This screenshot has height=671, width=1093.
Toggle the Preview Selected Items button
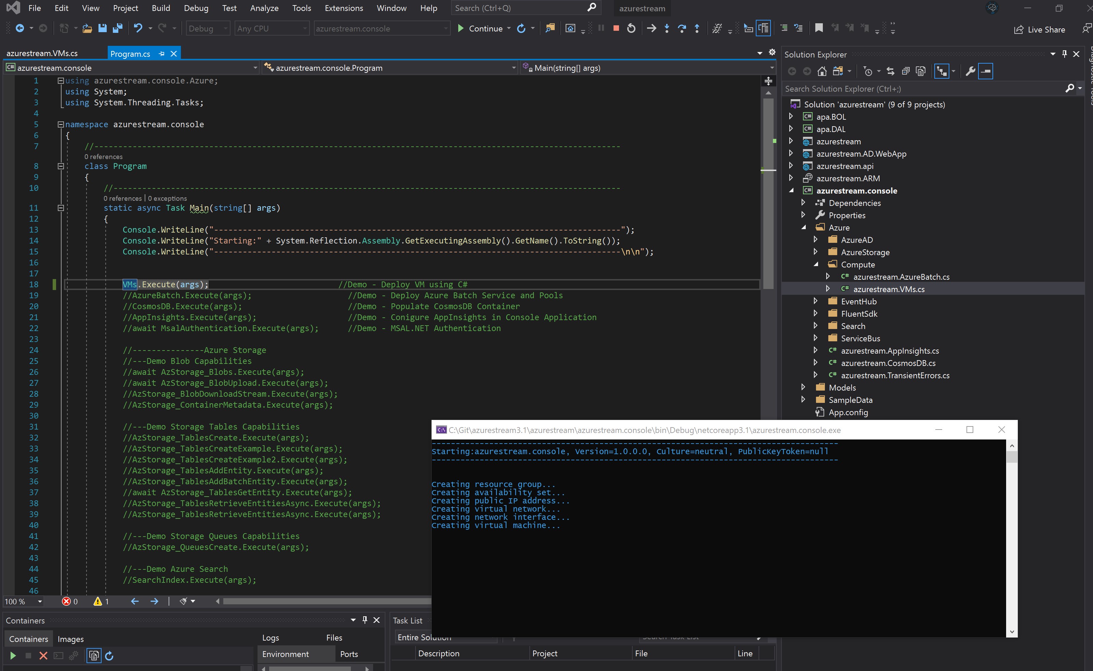click(x=986, y=71)
